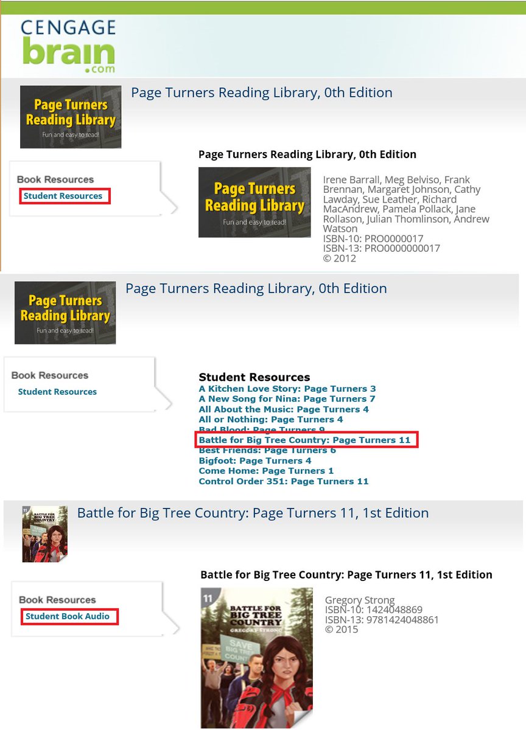Click the © 2015 copyright text
Viewport: 526px width, 730px height.
click(342, 630)
